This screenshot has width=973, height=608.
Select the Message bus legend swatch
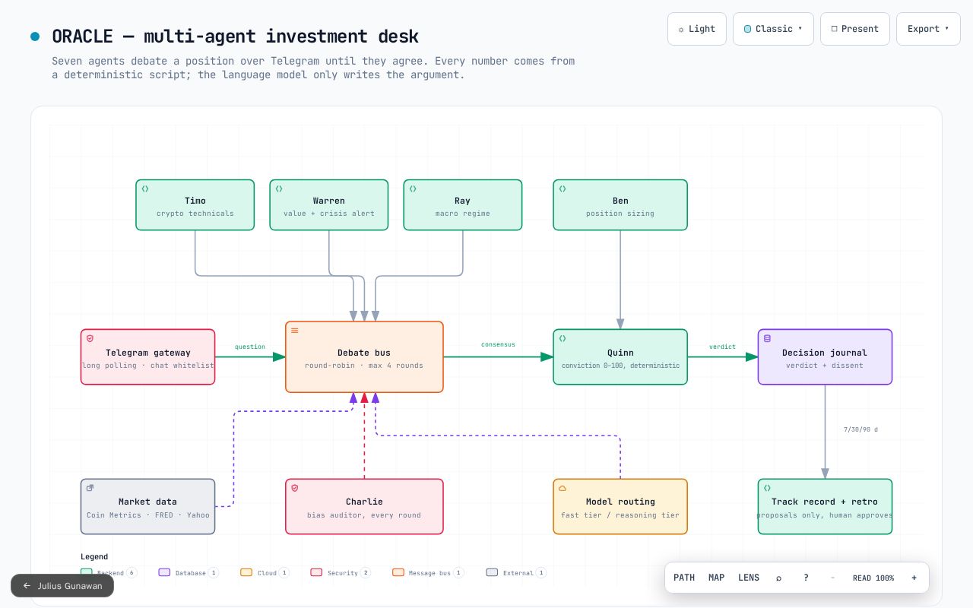(x=398, y=572)
